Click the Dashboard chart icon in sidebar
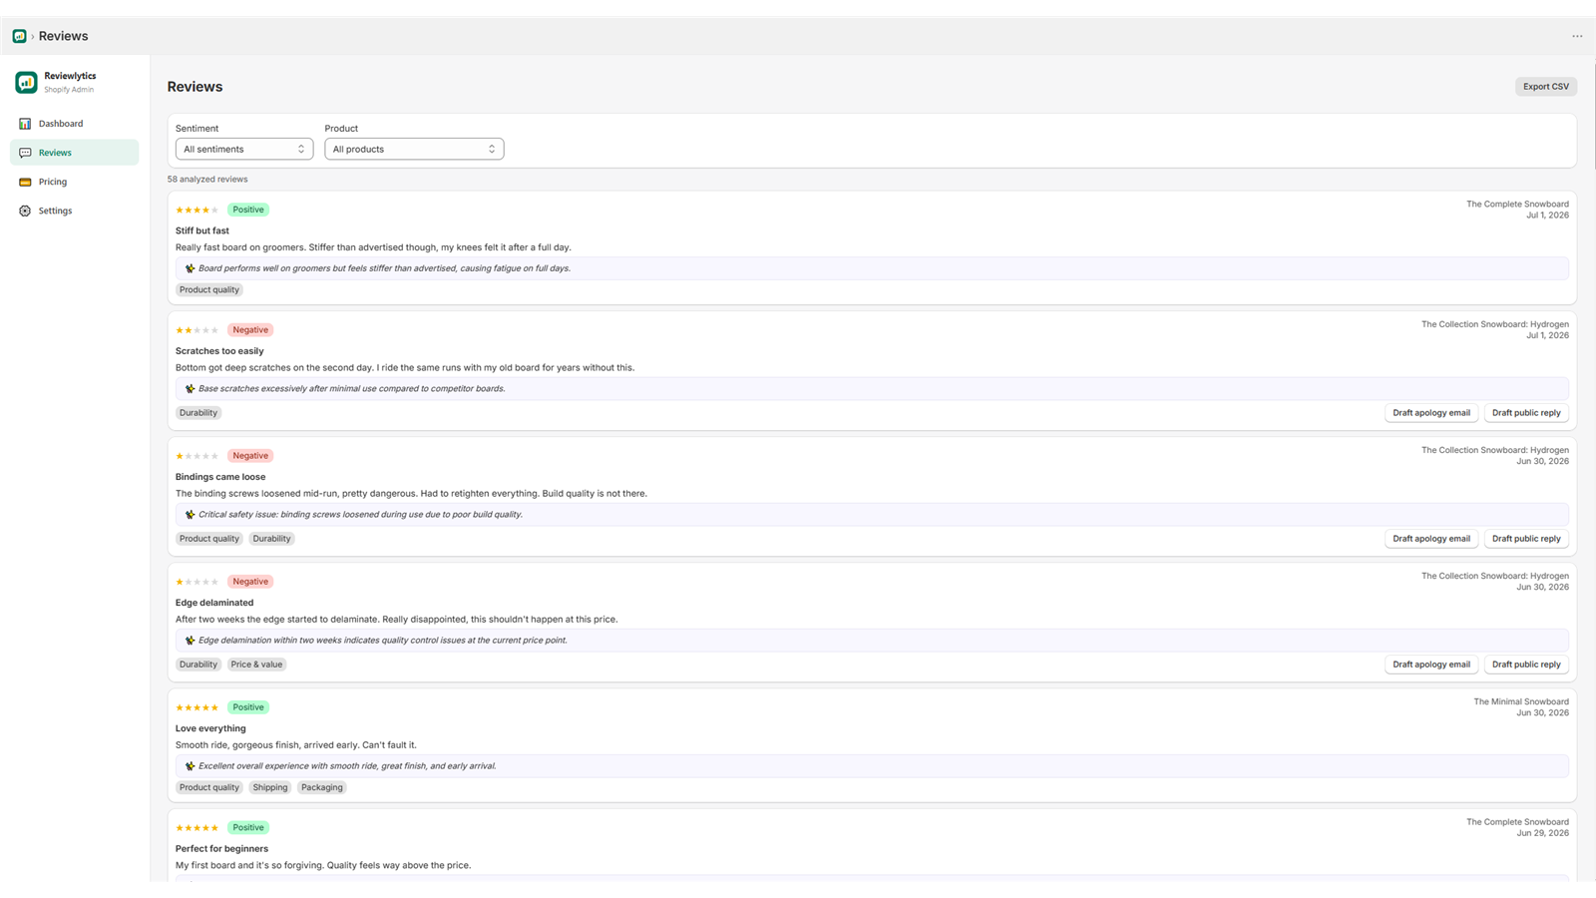Image resolution: width=1596 pixels, height=898 pixels. click(x=25, y=124)
